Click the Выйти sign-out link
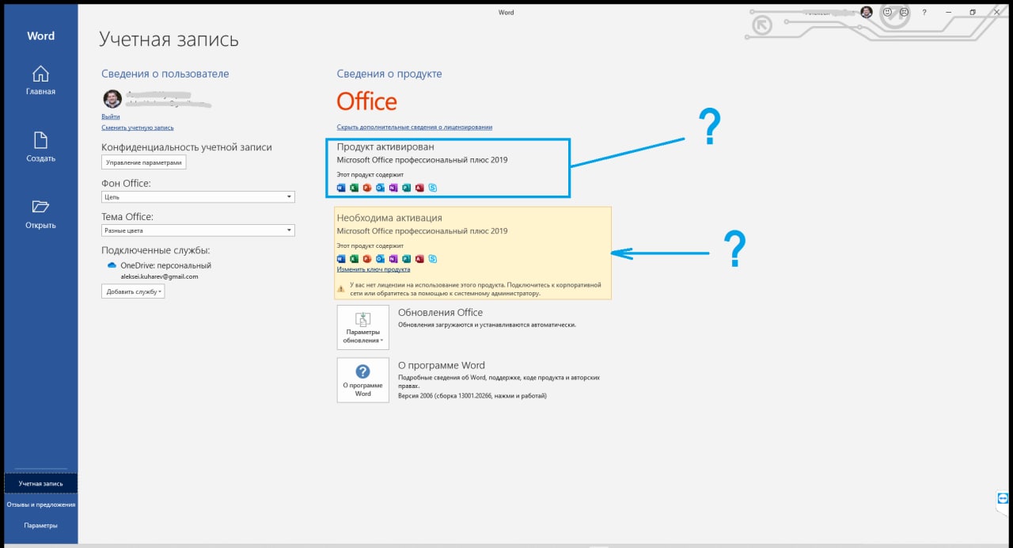 click(110, 116)
